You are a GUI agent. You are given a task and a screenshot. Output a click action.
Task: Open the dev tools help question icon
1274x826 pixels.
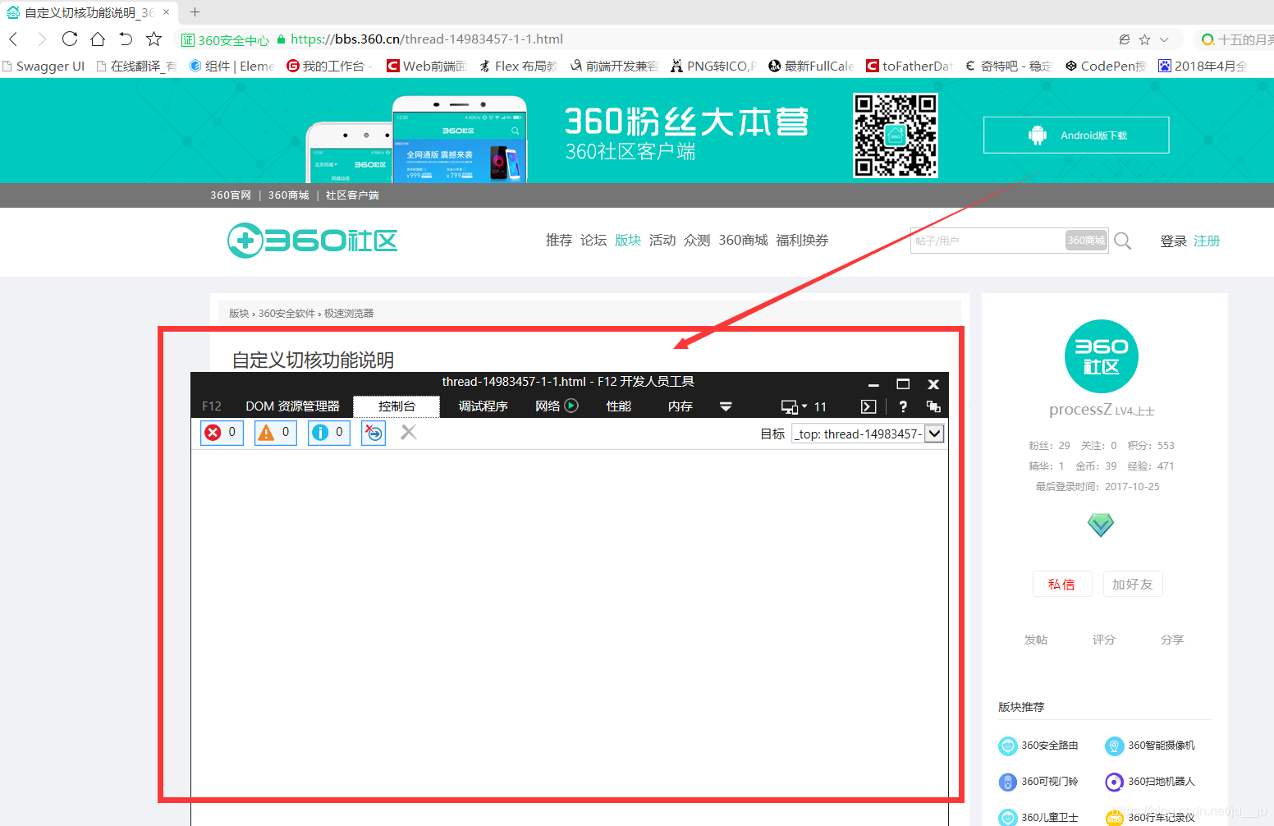point(903,406)
